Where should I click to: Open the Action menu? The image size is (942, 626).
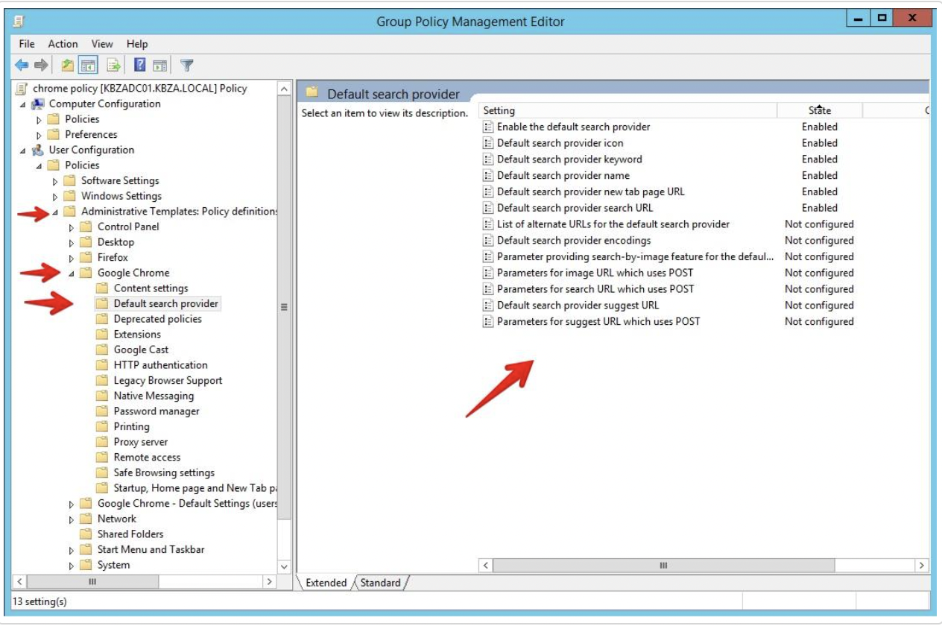[63, 44]
